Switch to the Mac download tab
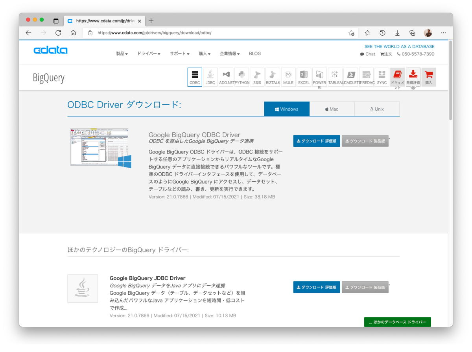The height and width of the screenshot is (352, 472). click(x=332, y=109)
